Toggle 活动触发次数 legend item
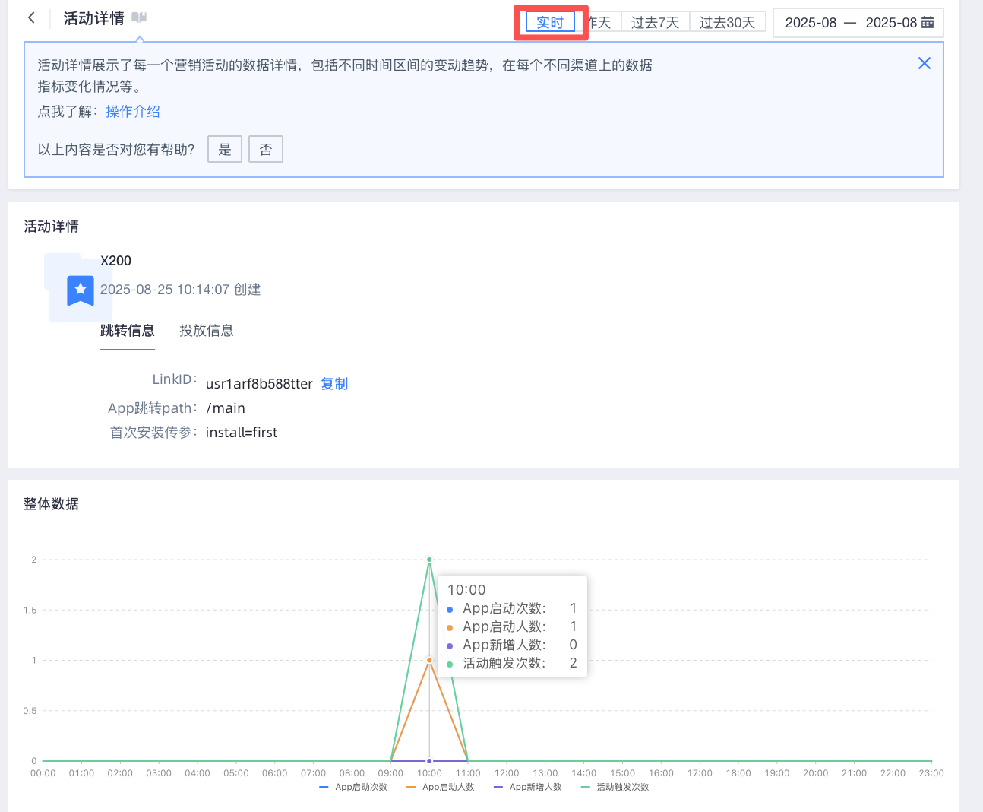This screenshot has height=812, width=983. [615, 787]
